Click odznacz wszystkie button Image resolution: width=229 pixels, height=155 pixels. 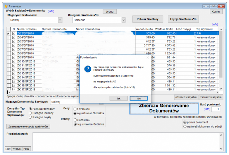(186, 97)
